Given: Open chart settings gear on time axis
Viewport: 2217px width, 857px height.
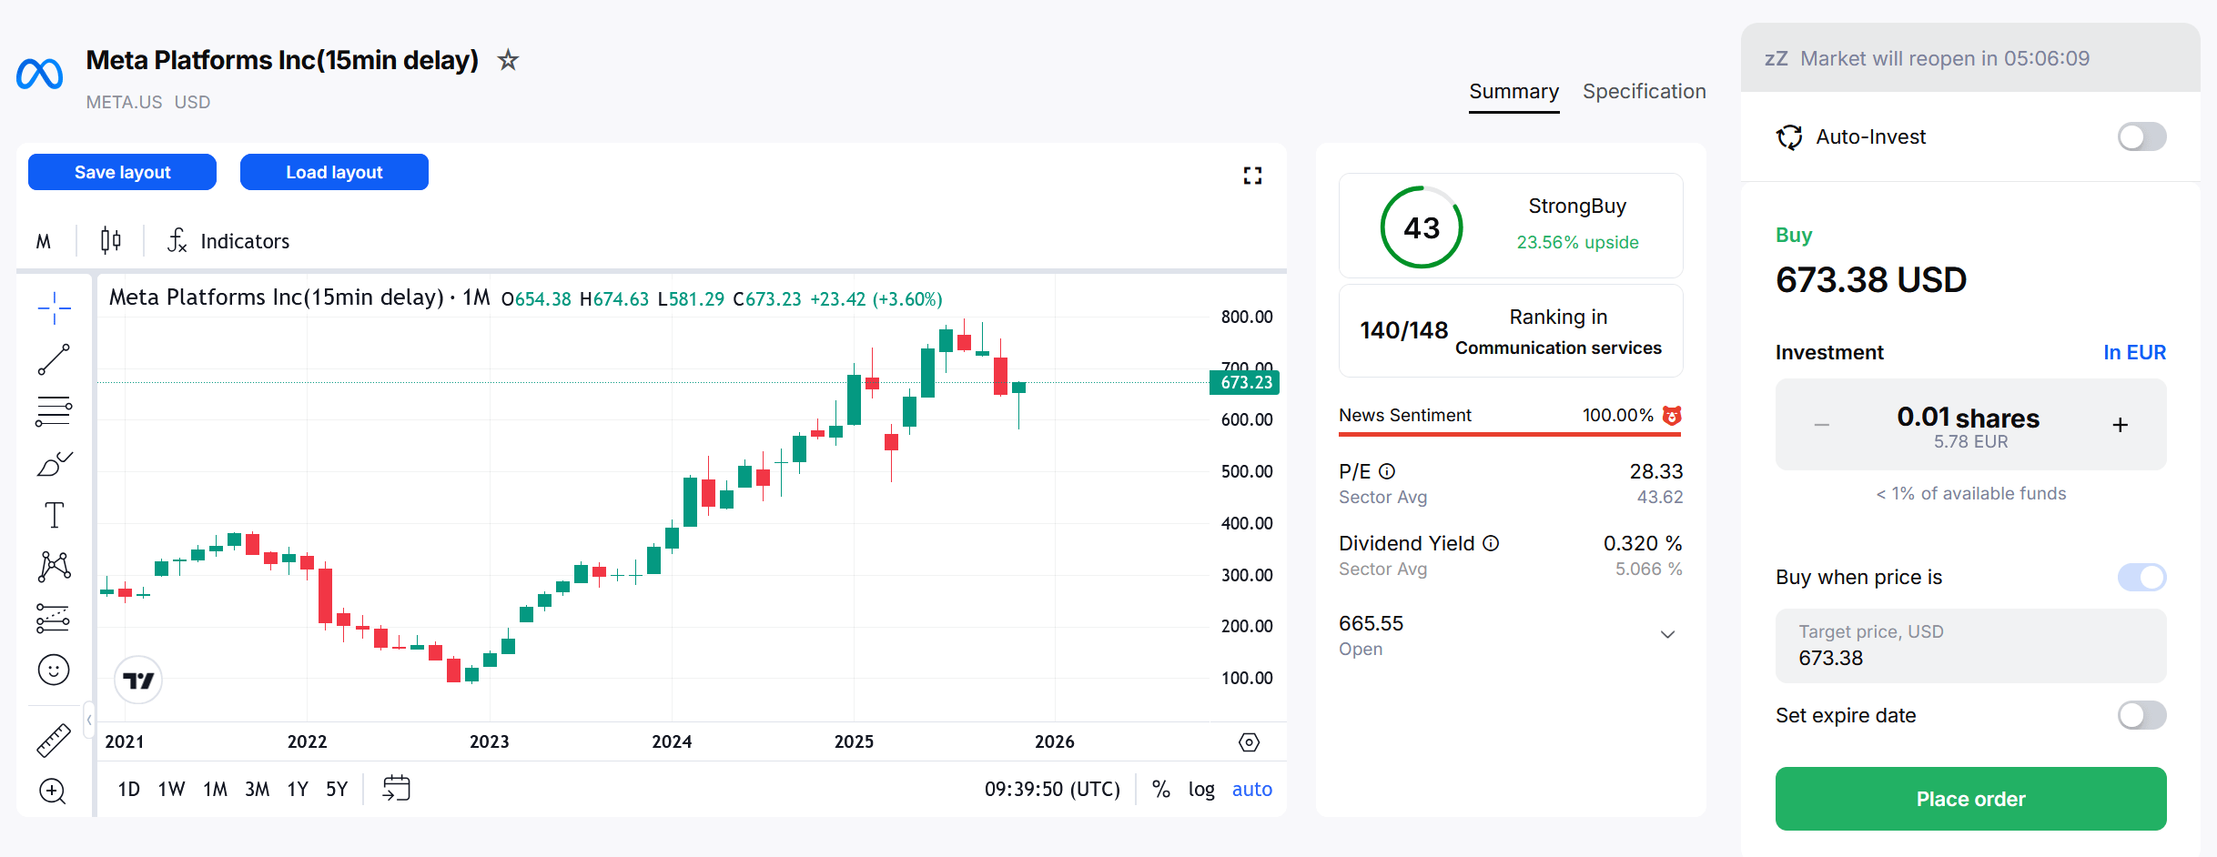Looking at the screenshot, I should (1250, 742).
